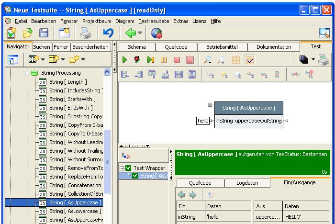Click the orange Pause test icon

[164, 60]
